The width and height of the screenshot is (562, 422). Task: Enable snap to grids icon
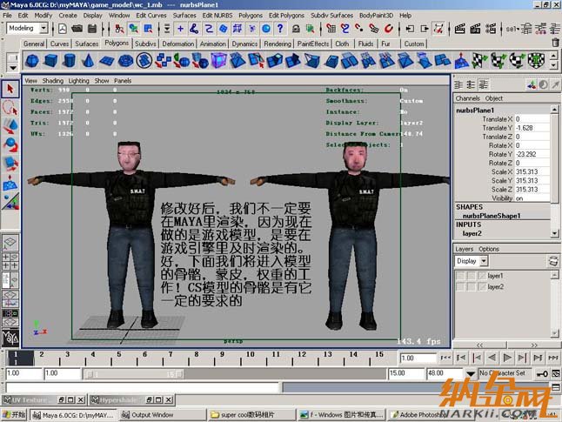tap(331, 29)
